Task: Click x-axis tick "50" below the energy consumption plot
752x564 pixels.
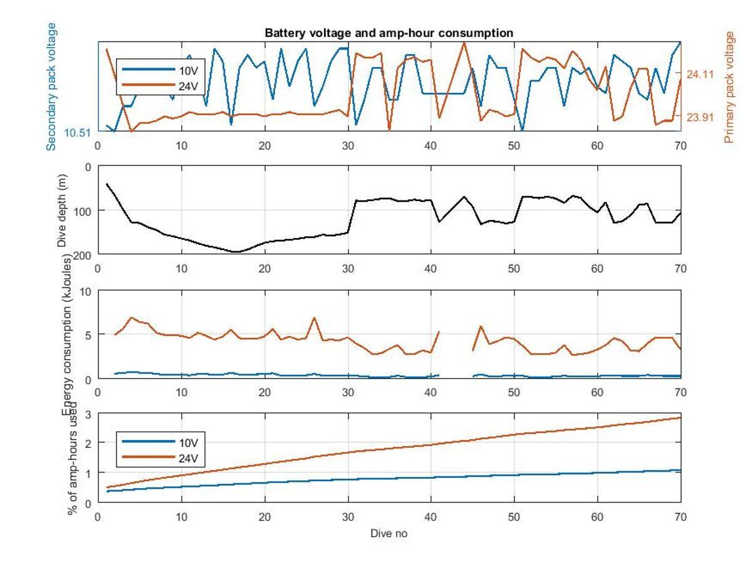Action: coord(514,393)
